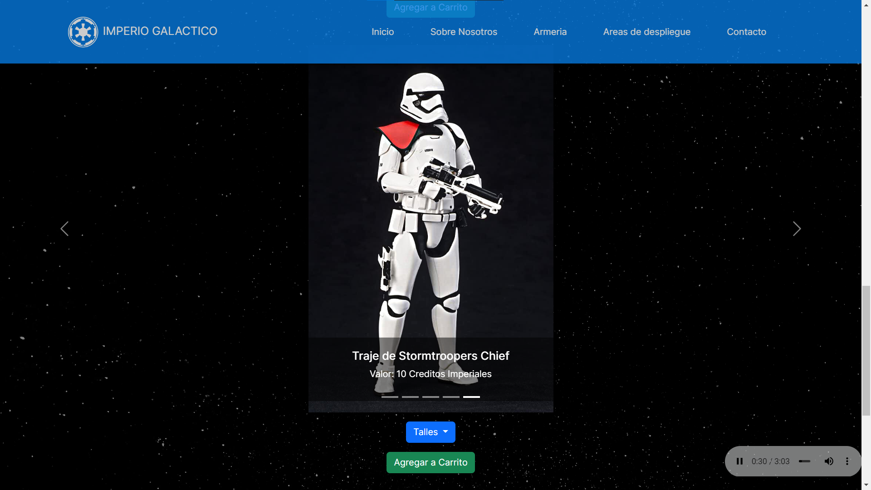Open Inicio navigation link

pyautogui.click(x=382, y=32)
